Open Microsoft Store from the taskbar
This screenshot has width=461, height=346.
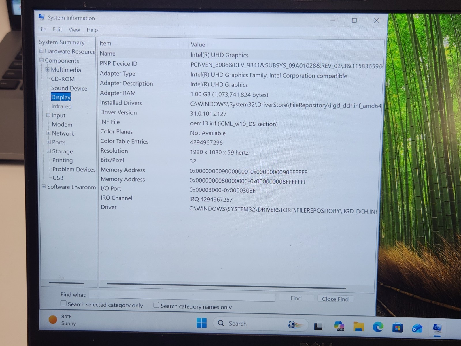pos(397,328)
